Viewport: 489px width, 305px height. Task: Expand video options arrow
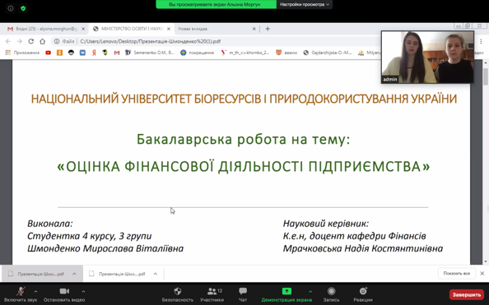coord(83,292)
